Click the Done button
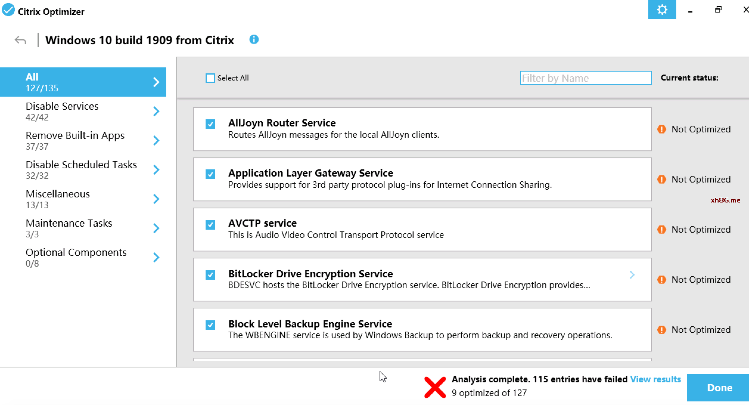This screenshot has width=749, height=405. coord(718,388)
